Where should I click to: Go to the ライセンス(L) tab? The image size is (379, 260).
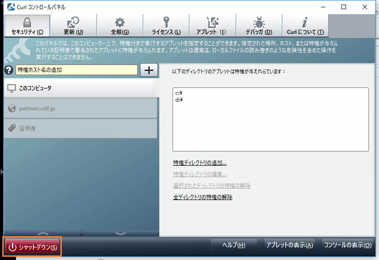166,26
